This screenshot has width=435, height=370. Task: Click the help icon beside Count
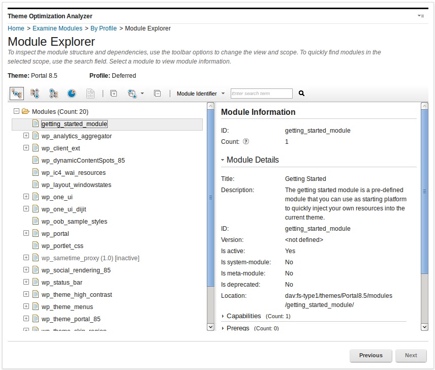(245, 141)
